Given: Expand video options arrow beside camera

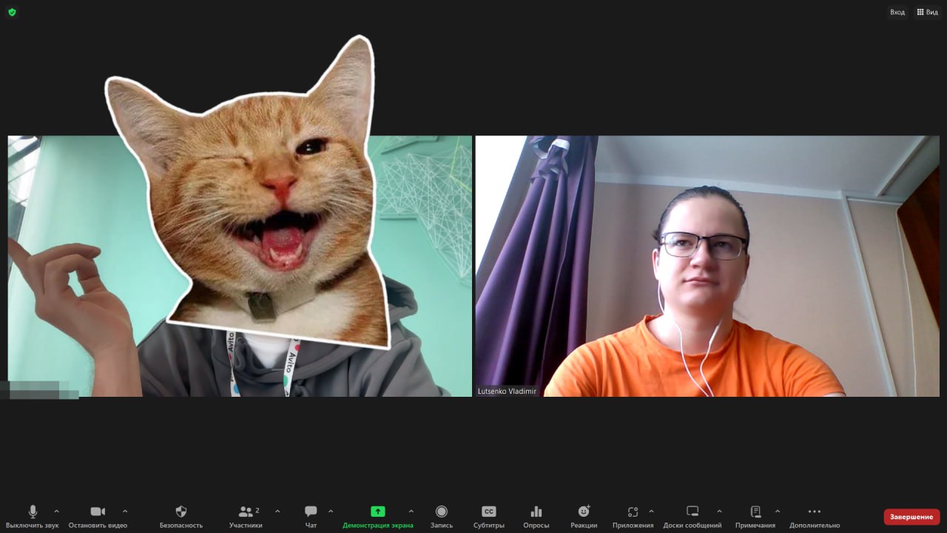Looking at the screenshot, I should coord(124,511).
